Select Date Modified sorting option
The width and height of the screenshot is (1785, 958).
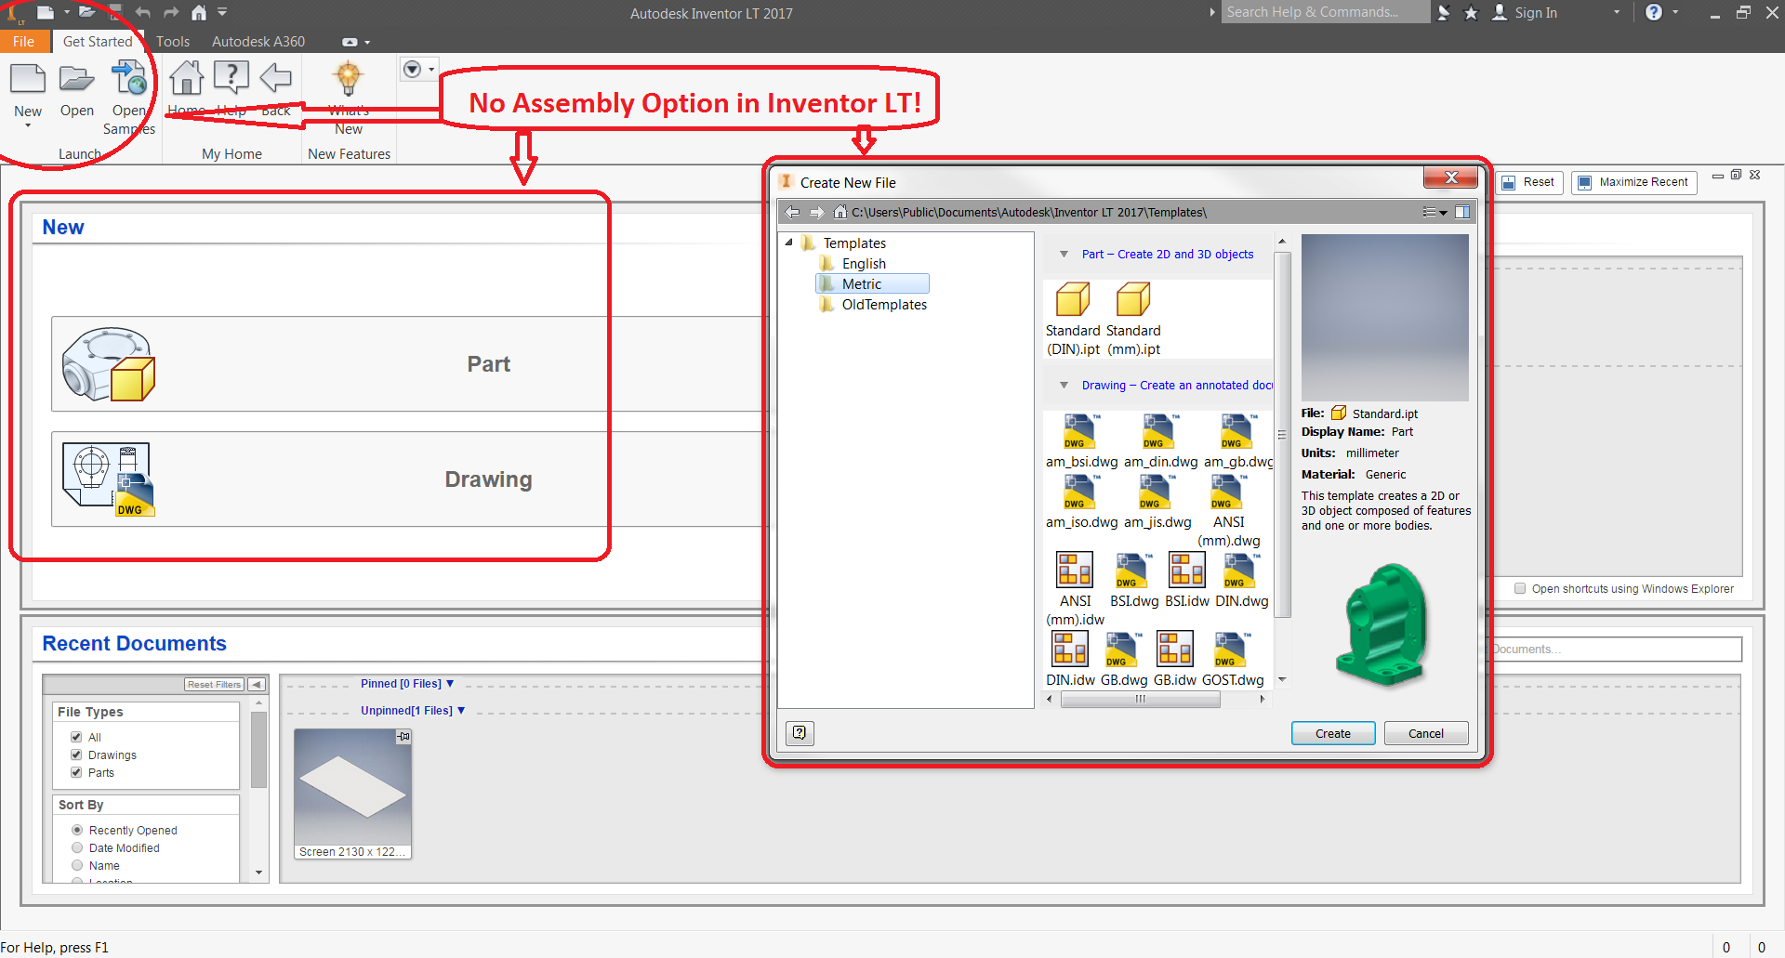tap(77, 847)
